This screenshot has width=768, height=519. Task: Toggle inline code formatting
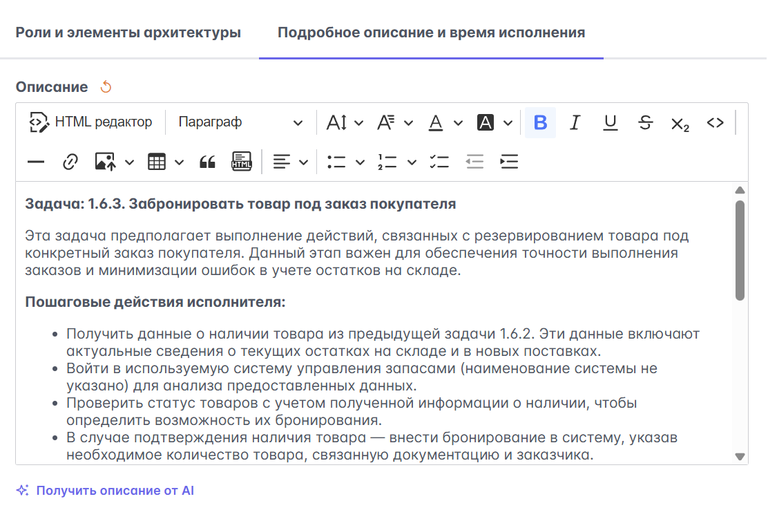tap(715, 122)
